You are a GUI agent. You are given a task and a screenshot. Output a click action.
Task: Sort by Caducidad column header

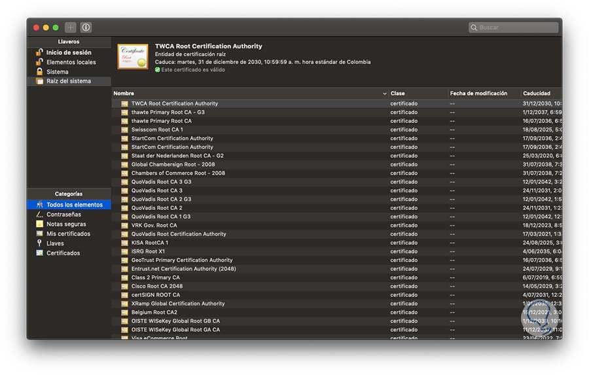click(x=537, y=93)
